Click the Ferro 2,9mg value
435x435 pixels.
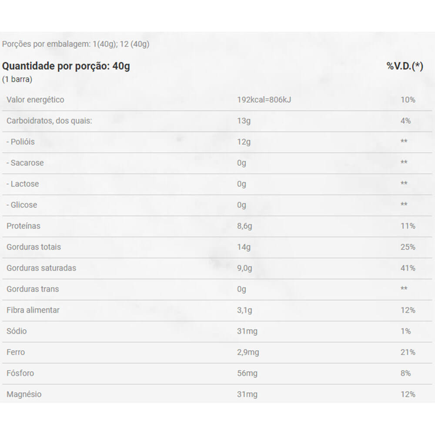click(x=248, y=352)
